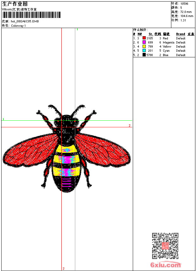Click the color count value 5
This screenshot has height=271, width=196.
[x=181, y=8]
